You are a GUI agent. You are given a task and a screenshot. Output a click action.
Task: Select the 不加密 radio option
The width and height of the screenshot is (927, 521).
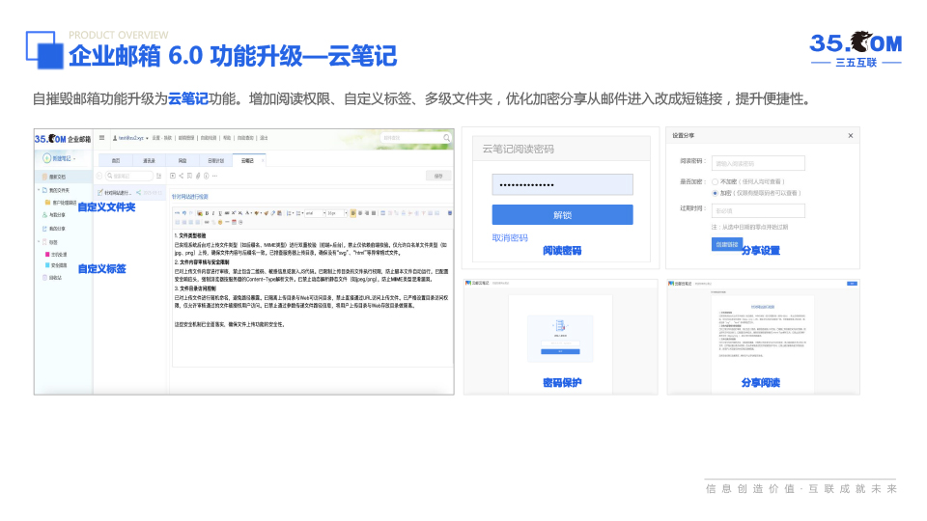[716, 181]
